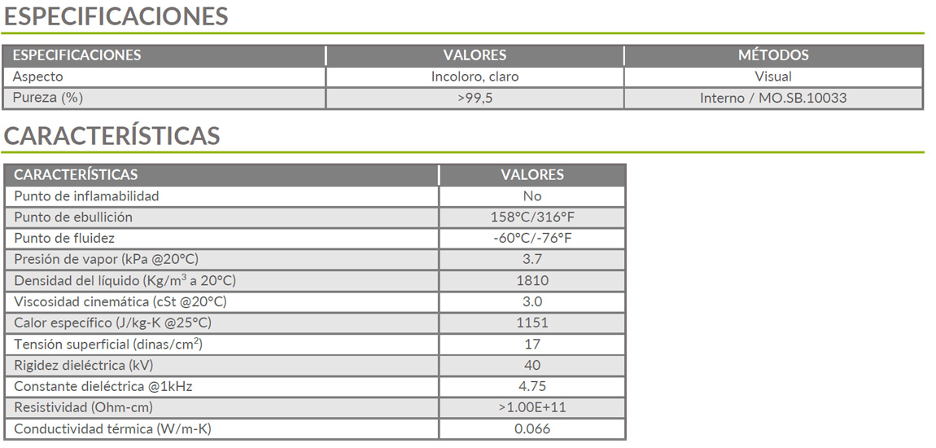The height and width of the screenshot is (448, 936).
Task: Click the Conductividad térmica value 0.066
Action: tap(531, 429)
